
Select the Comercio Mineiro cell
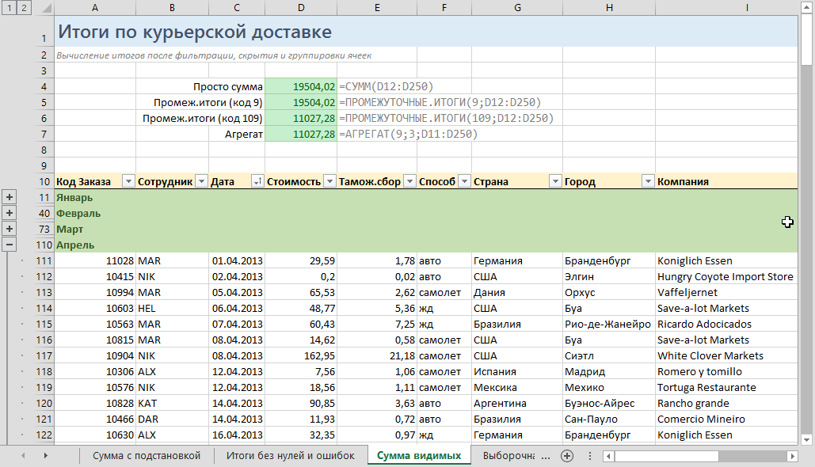pos(726,420)
